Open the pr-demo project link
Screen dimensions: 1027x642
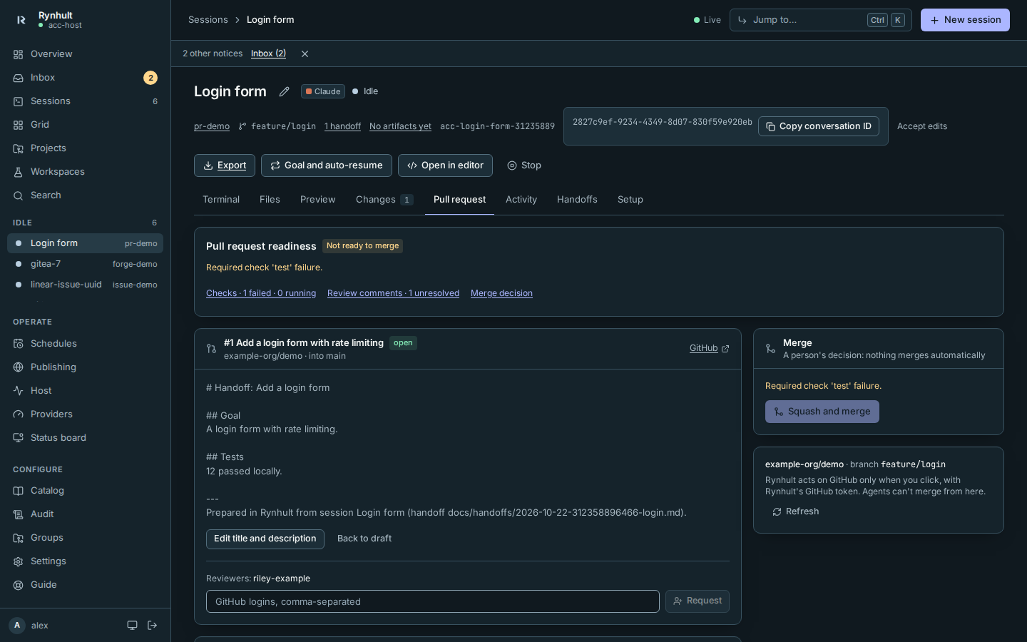click(212, 126)
